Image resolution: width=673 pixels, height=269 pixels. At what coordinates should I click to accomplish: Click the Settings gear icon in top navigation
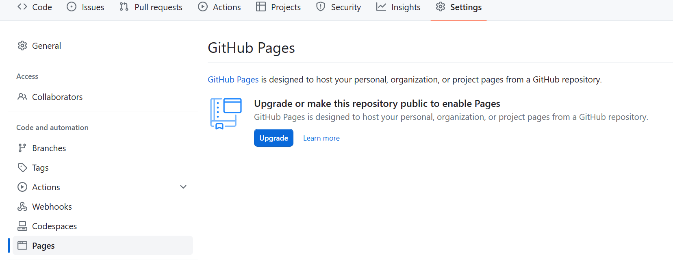point(441,7)
